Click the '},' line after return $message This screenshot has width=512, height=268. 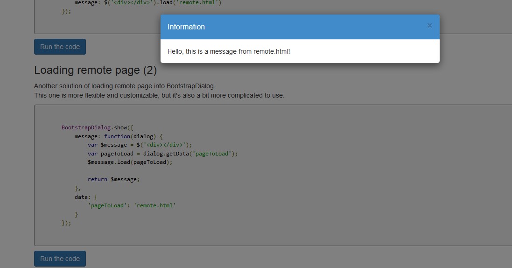[77, 188]
